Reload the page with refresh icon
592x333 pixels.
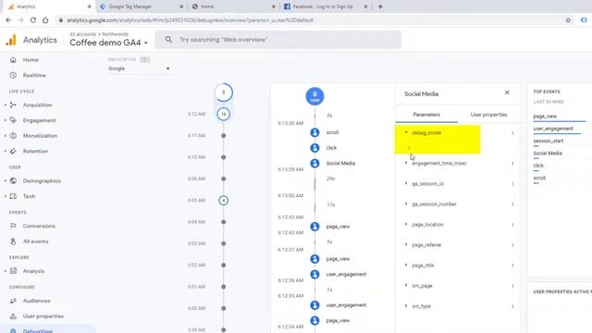(33, 20)
